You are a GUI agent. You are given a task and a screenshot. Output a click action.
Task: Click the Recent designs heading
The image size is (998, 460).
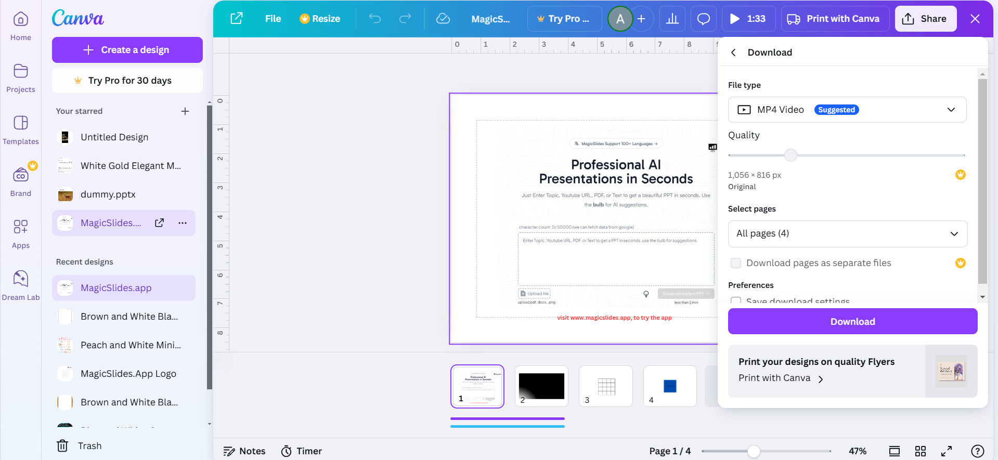[x=85, y=262]
